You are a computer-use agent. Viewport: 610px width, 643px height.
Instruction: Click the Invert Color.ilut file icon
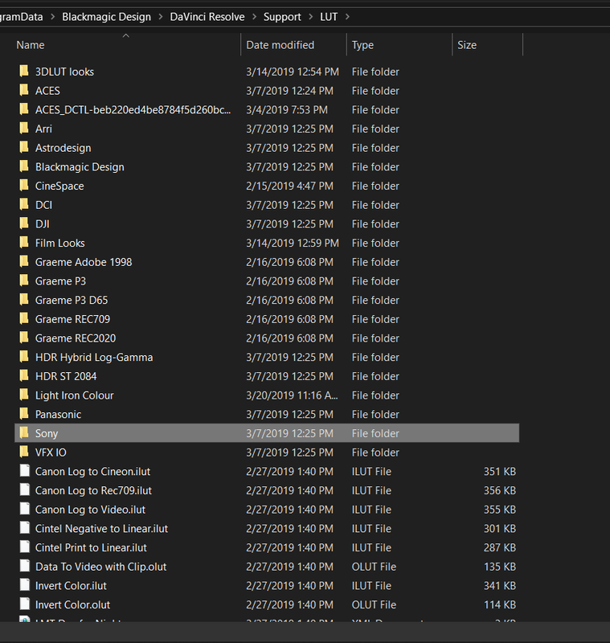(x=25, y=585)
